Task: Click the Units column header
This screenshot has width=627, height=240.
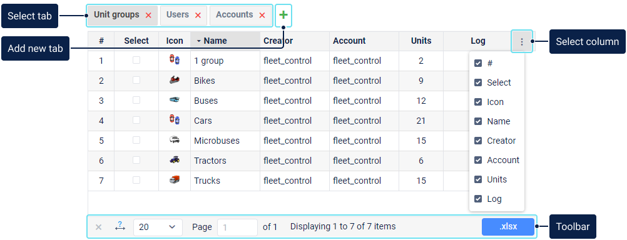Action: [x=421, y=41]
